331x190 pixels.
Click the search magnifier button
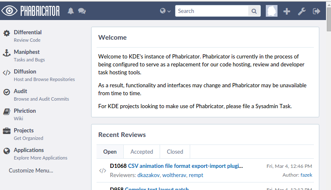[x=254, y=11]
